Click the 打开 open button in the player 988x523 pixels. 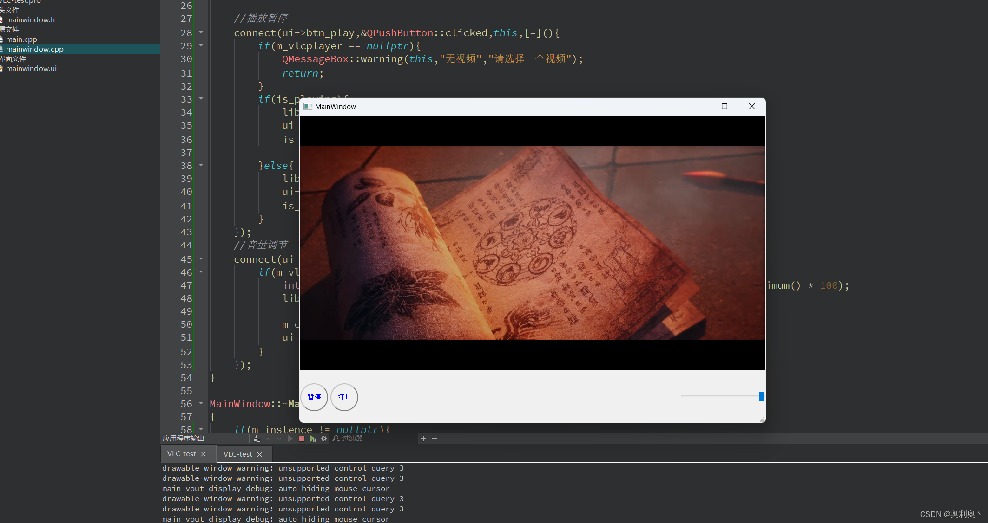click(x=344, y=397)
